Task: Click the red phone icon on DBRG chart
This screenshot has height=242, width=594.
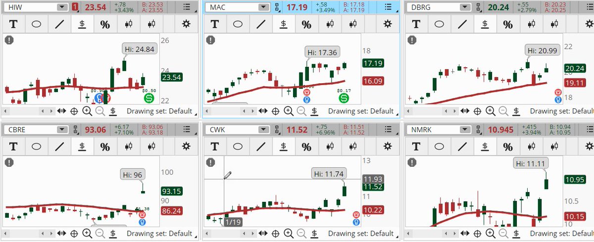Action: [x=559, y=92]
